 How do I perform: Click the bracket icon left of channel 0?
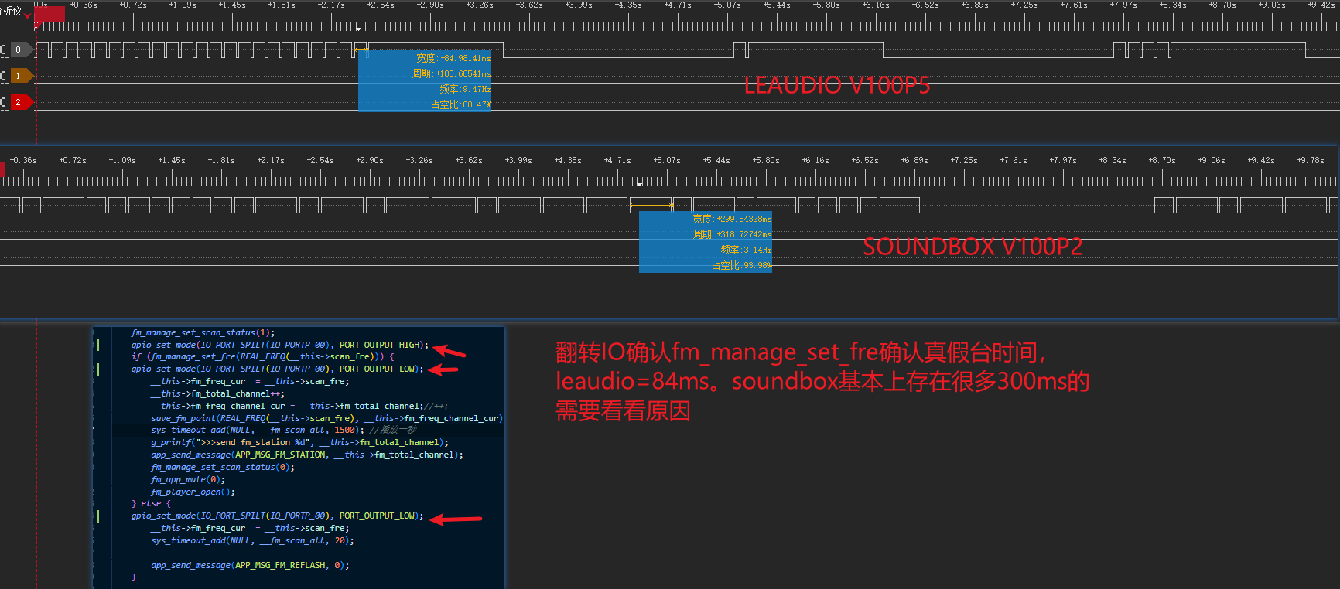pyautogui.click(x=3, y=49)
